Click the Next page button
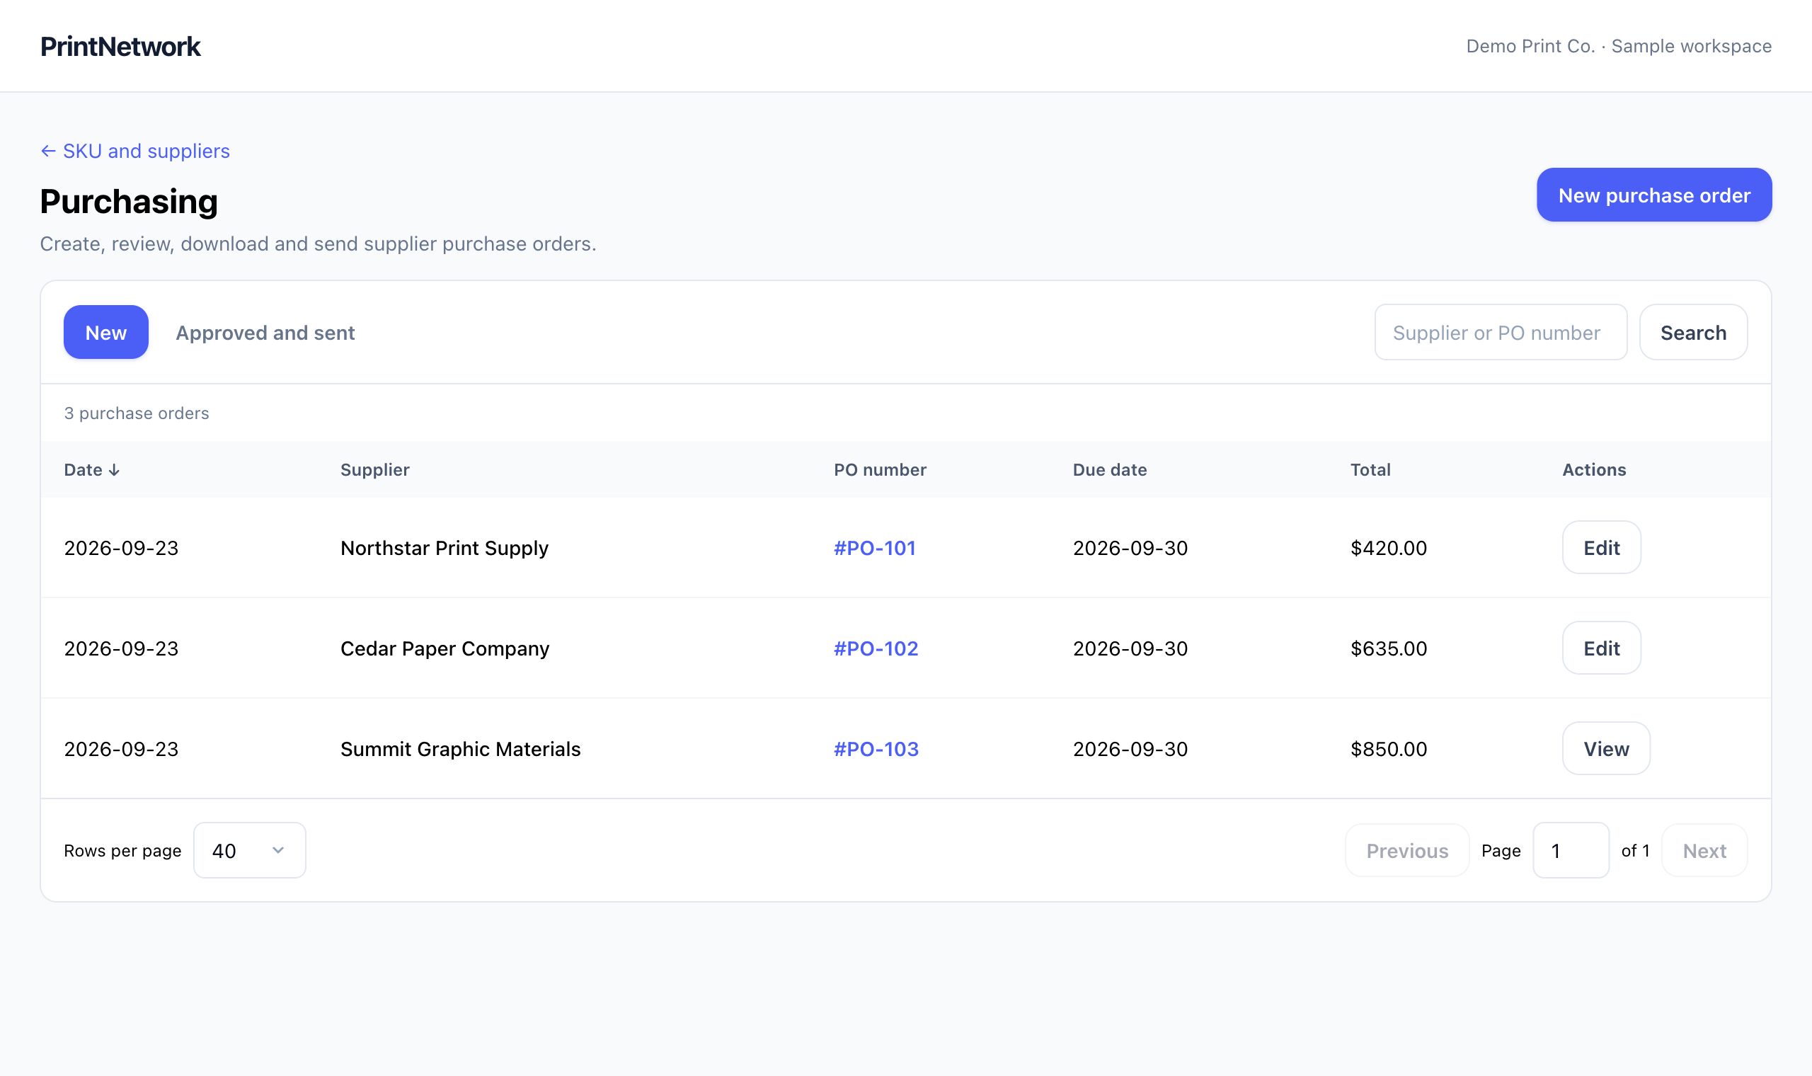This screenshot has width=1812, height=1076. pos(1704,849)
